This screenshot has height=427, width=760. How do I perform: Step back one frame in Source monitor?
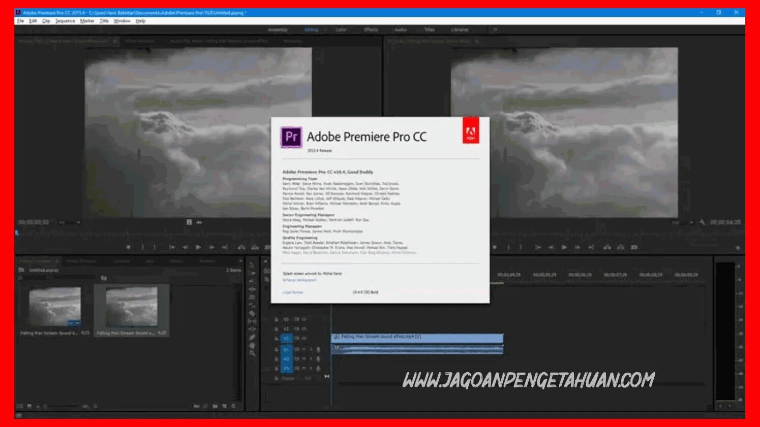click(186, 247)
